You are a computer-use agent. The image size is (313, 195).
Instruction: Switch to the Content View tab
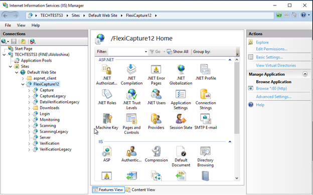[x=140, y=189]
